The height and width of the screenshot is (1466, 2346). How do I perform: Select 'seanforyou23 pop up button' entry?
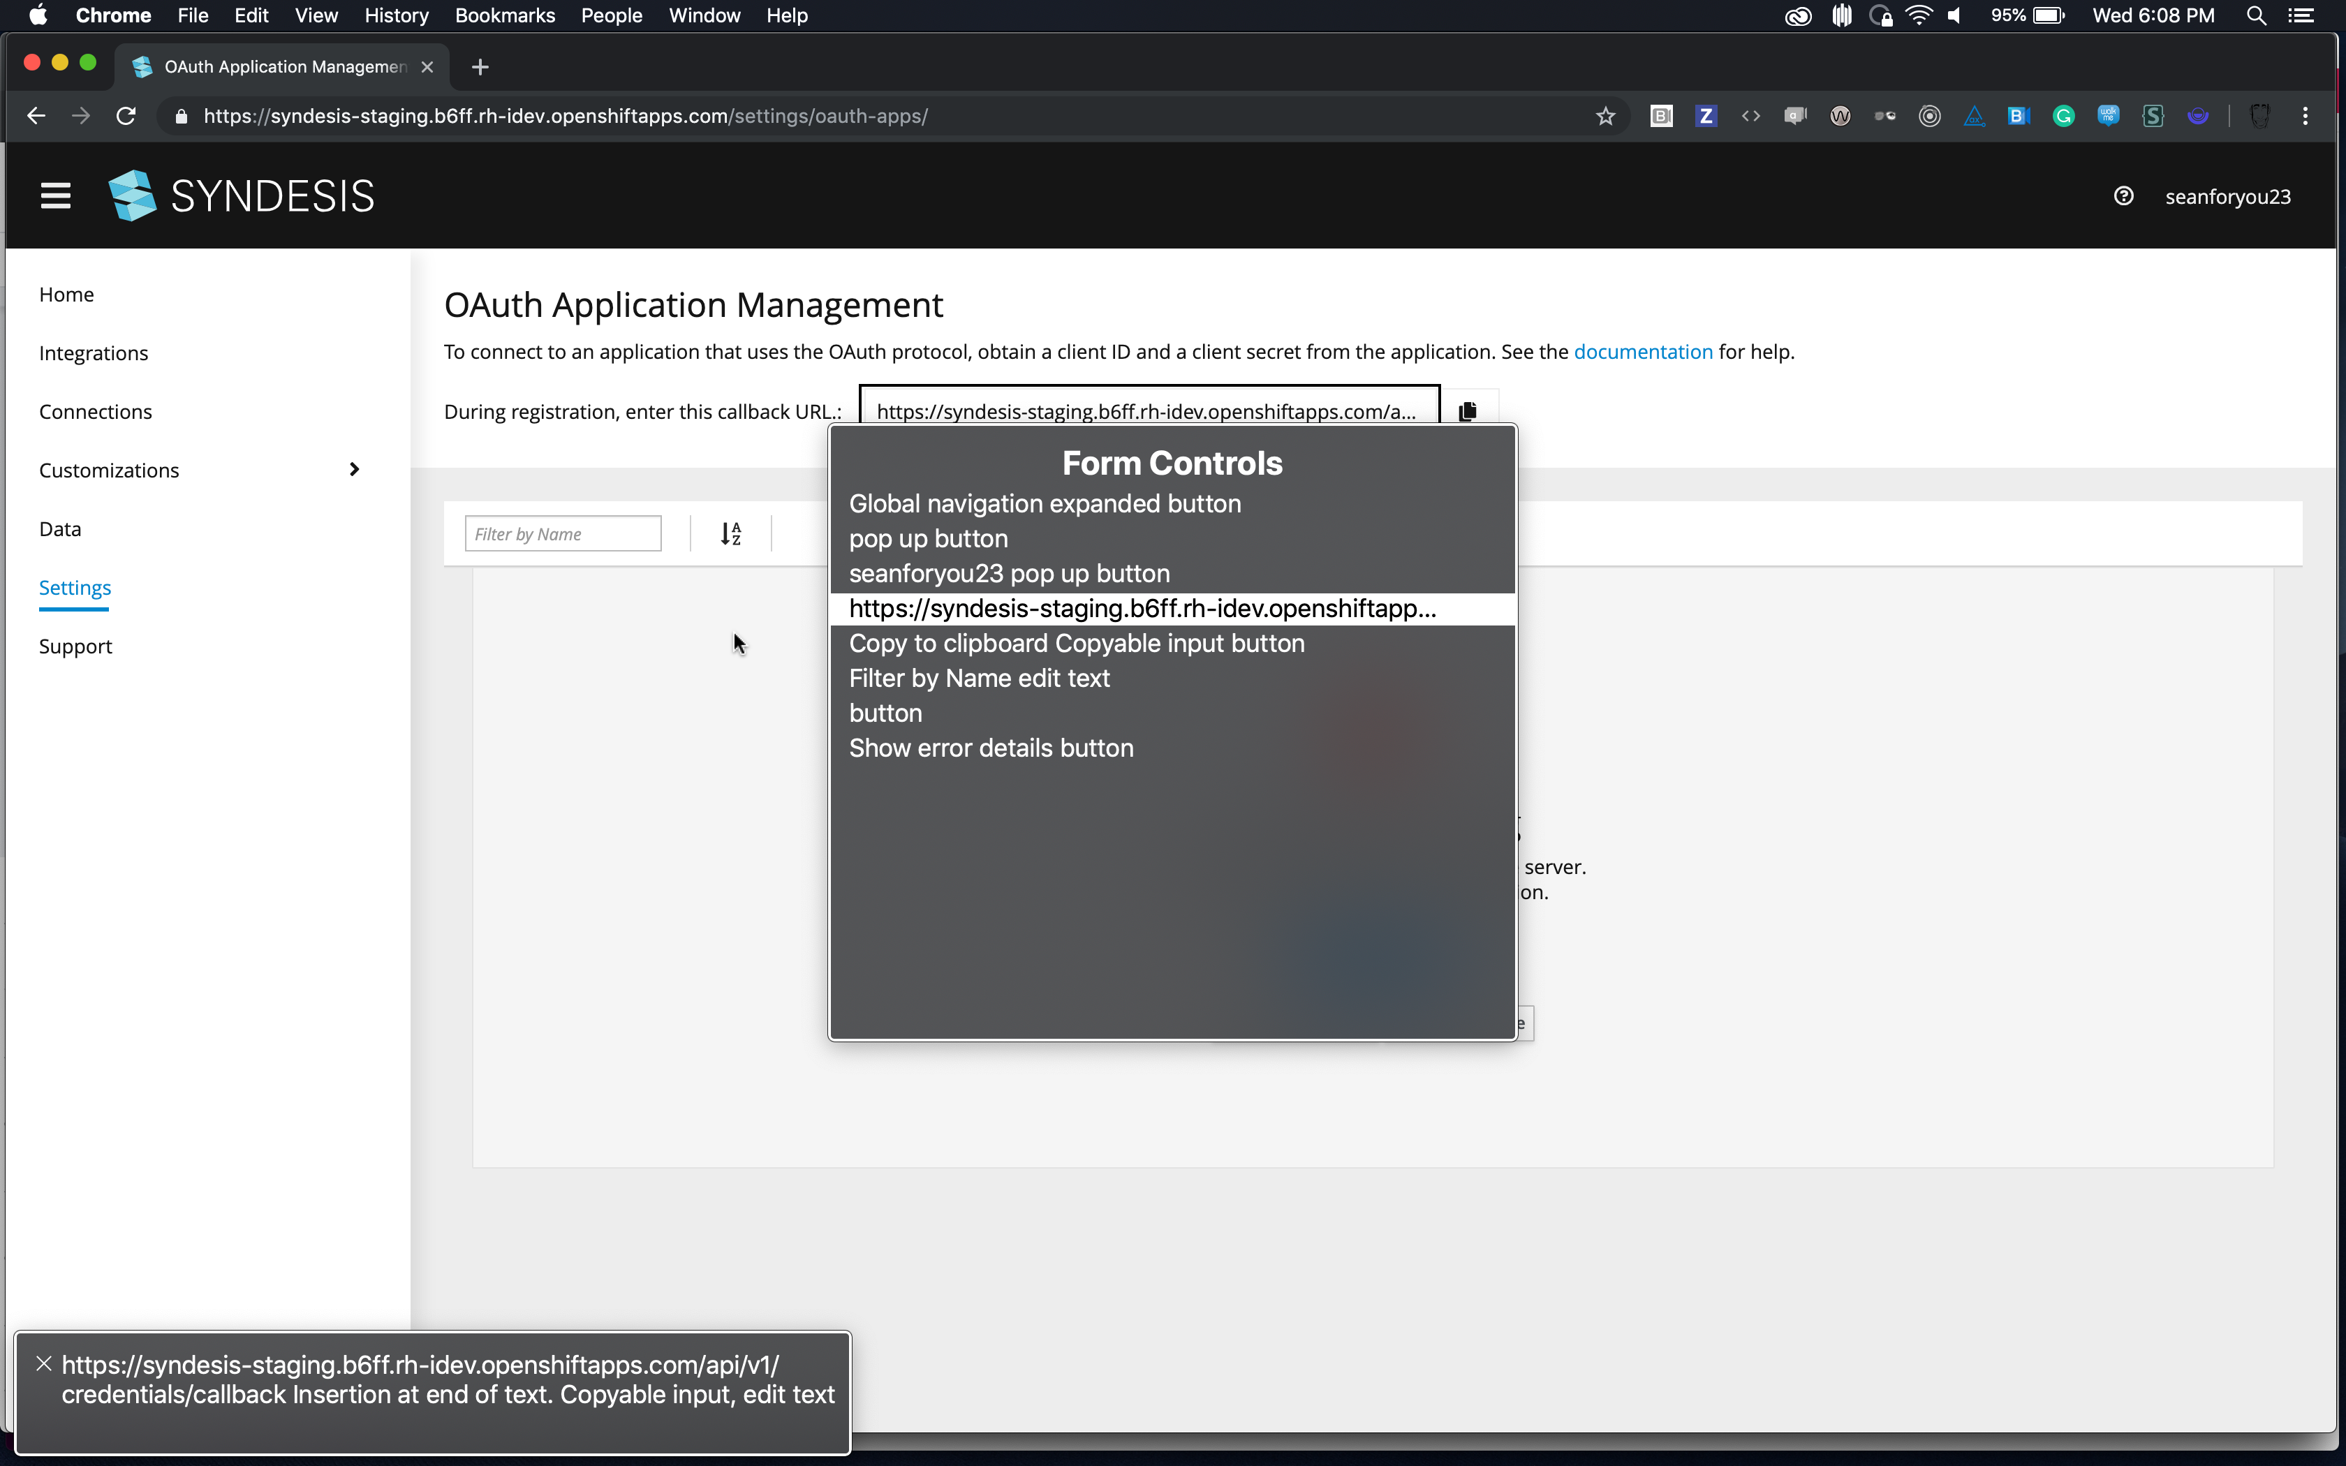point(1172,573)
